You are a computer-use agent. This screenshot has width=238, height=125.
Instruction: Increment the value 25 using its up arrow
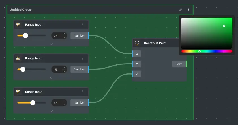coord(65,34)
